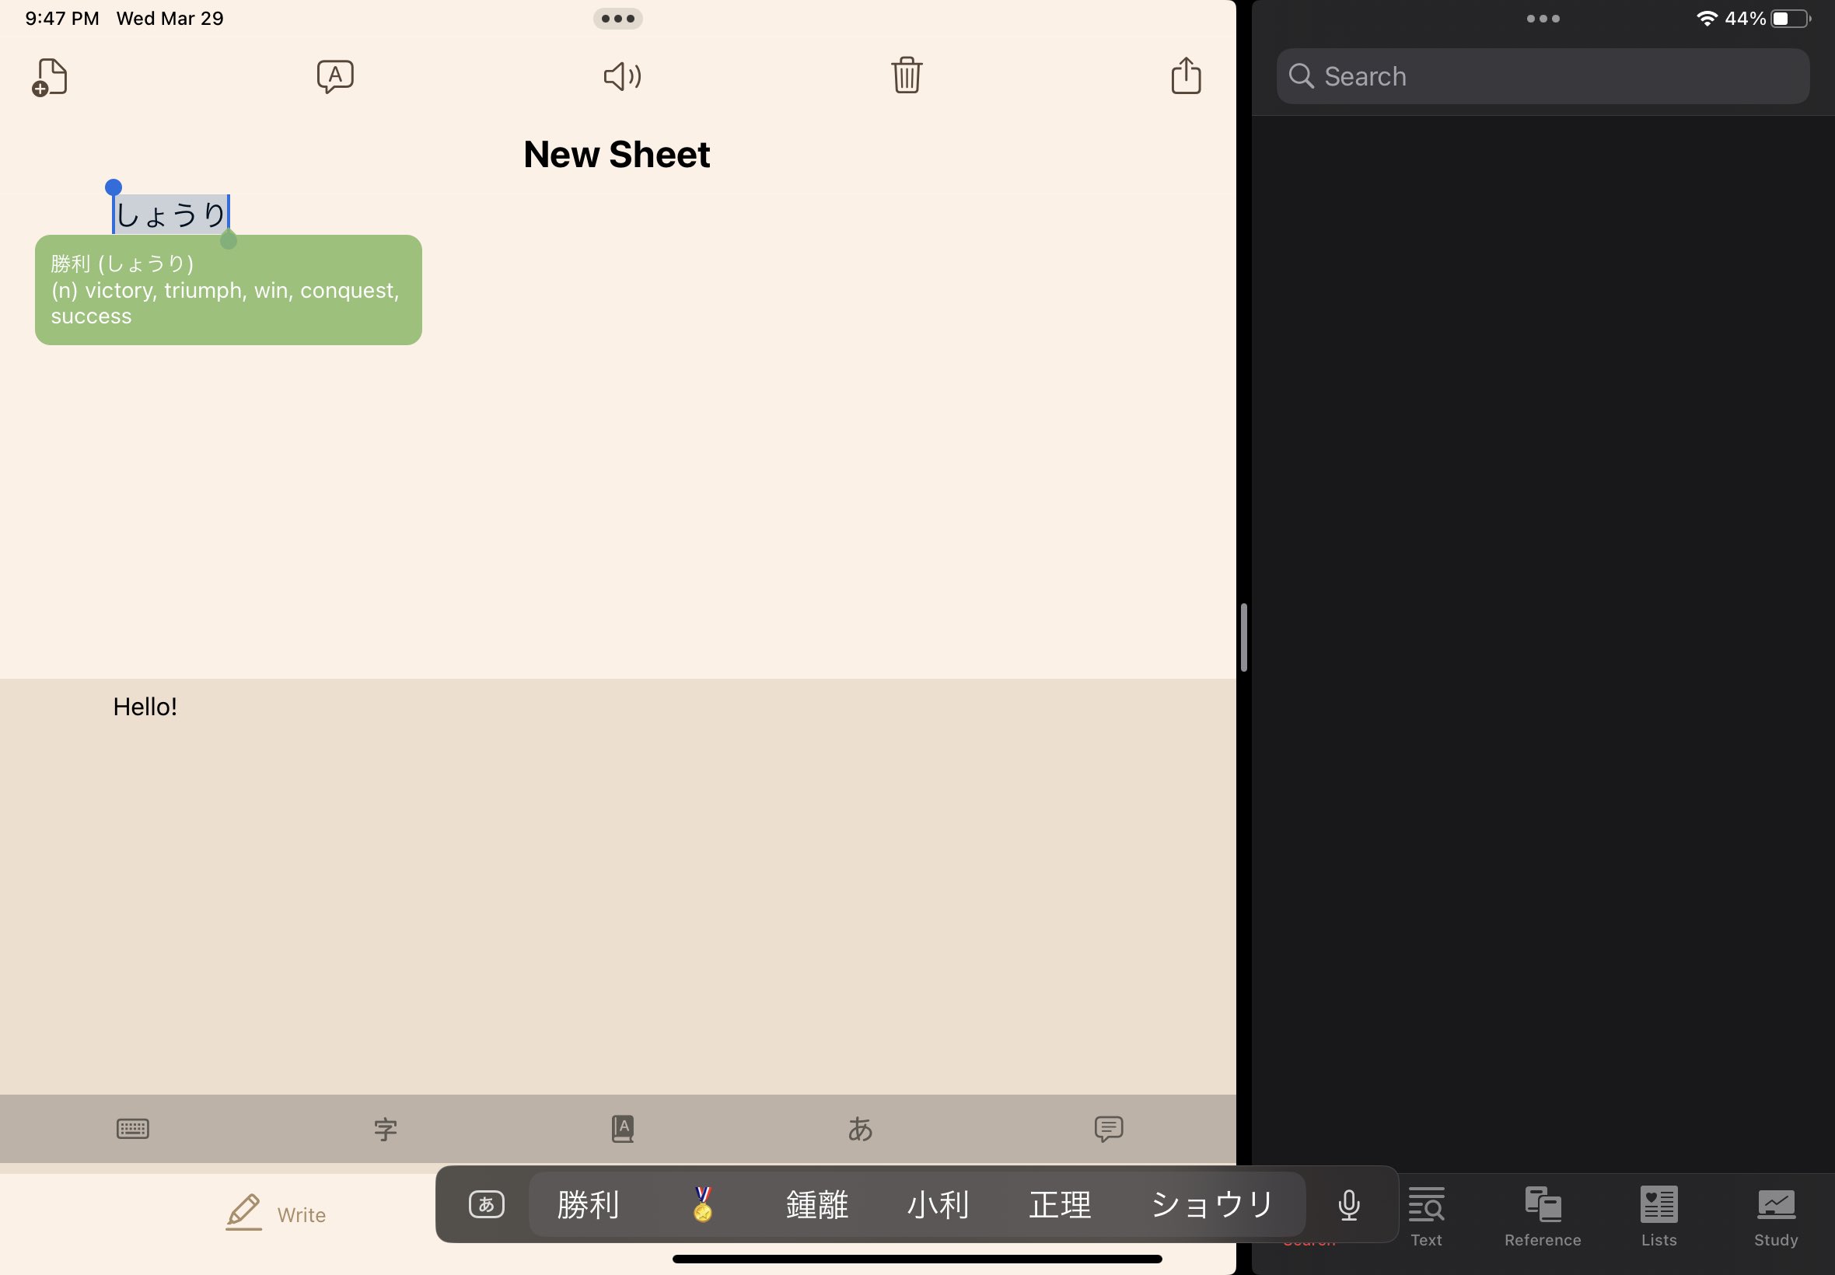Viewport: 1835px width, 1275px height.
Task: Play audio with the speaker icon
Action: (x=621, y=77)
